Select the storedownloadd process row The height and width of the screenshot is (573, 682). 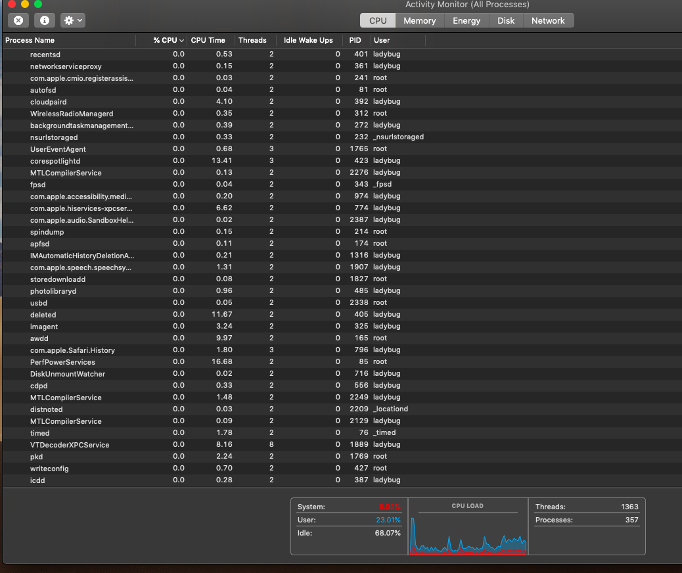[x=342, y=279]
